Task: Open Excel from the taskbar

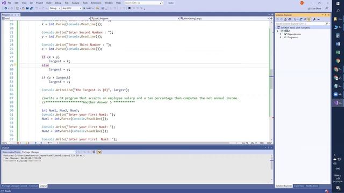Action: [x=338, y=53]
